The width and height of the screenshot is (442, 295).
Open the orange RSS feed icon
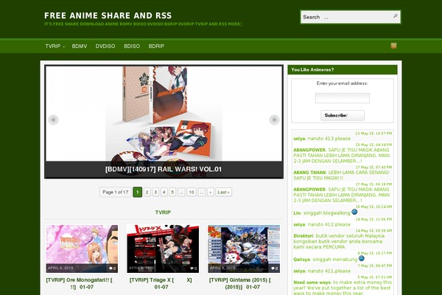pos(393,46)
